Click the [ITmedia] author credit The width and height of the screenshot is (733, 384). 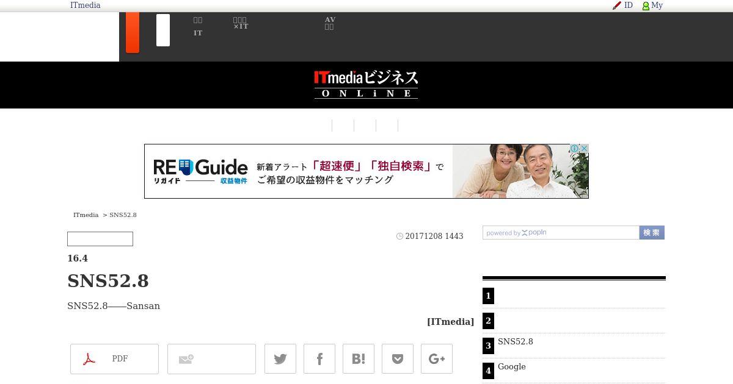click(450, 322)
